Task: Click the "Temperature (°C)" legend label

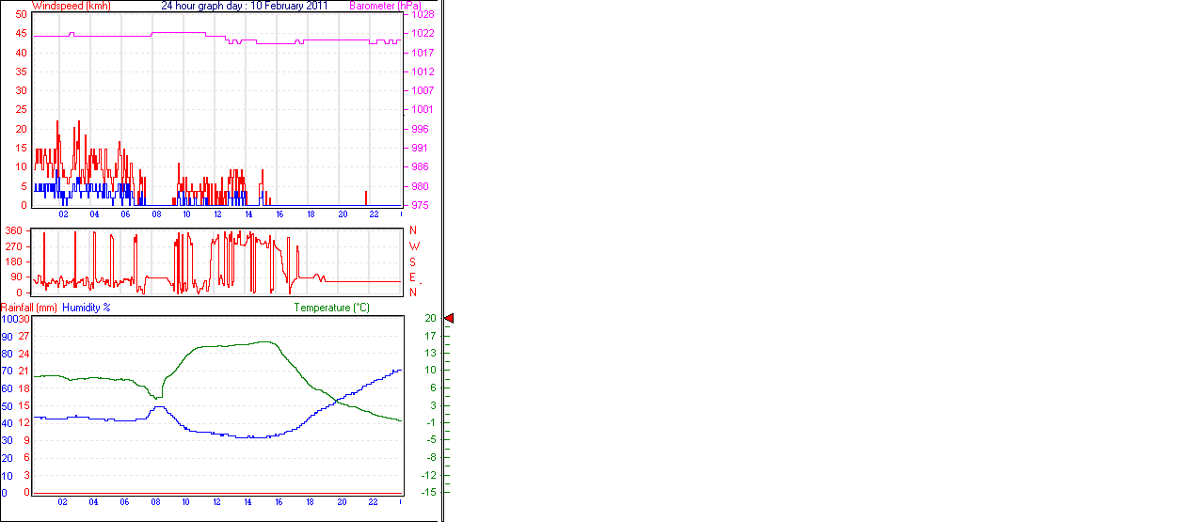Action: tap(331, 308)
